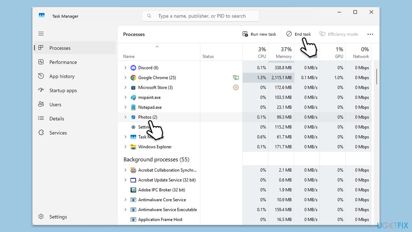Image resolution: width=412 pixels, height=232 pixels.
Task: Sort processes by Memory column
Action: tap(281, 52)
